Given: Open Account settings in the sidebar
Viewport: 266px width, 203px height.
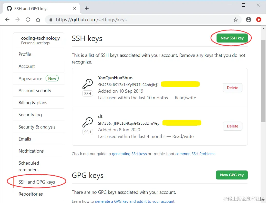Looking at the screenshot, I should pos(38,66).
